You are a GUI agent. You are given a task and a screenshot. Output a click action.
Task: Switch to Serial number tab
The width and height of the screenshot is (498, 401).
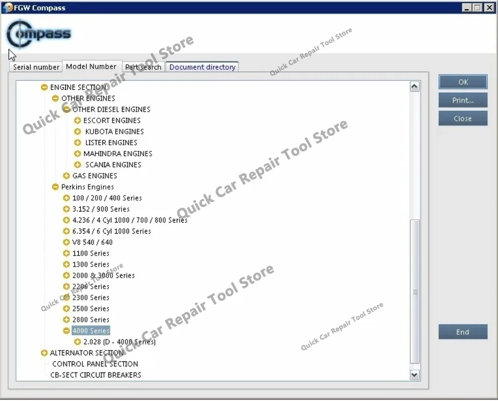[x=36, y=67]
